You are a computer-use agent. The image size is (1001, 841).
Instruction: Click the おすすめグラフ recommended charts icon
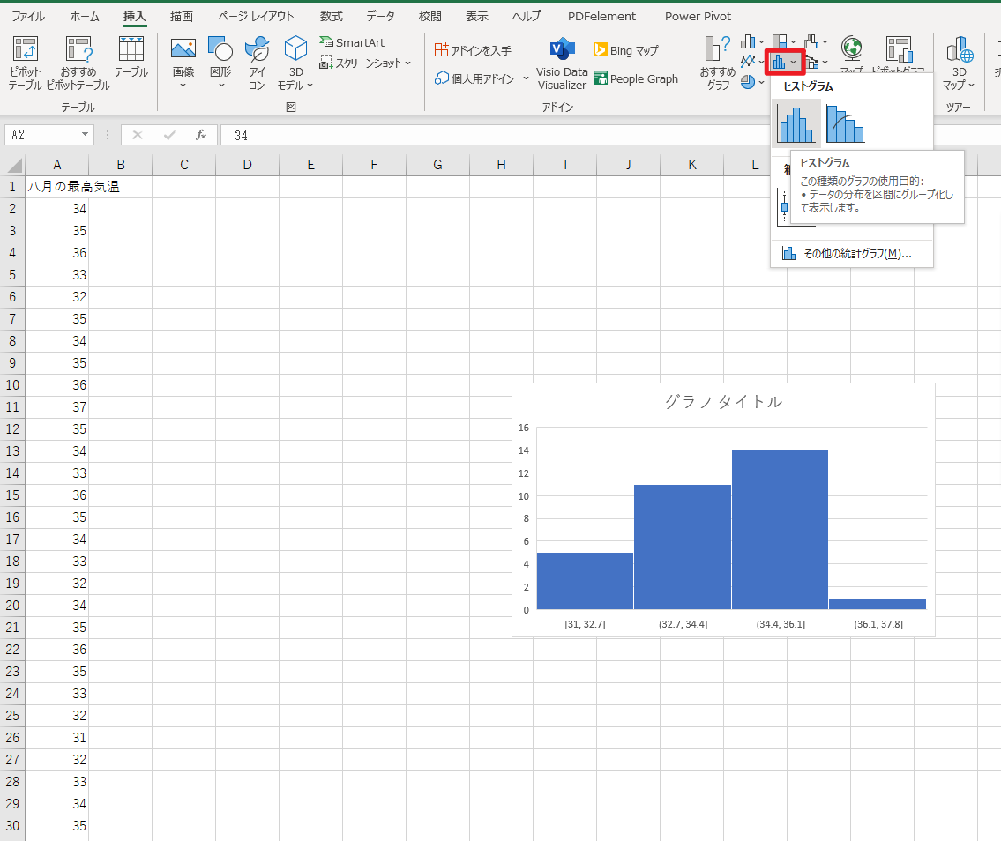click(x=717, y=63)
